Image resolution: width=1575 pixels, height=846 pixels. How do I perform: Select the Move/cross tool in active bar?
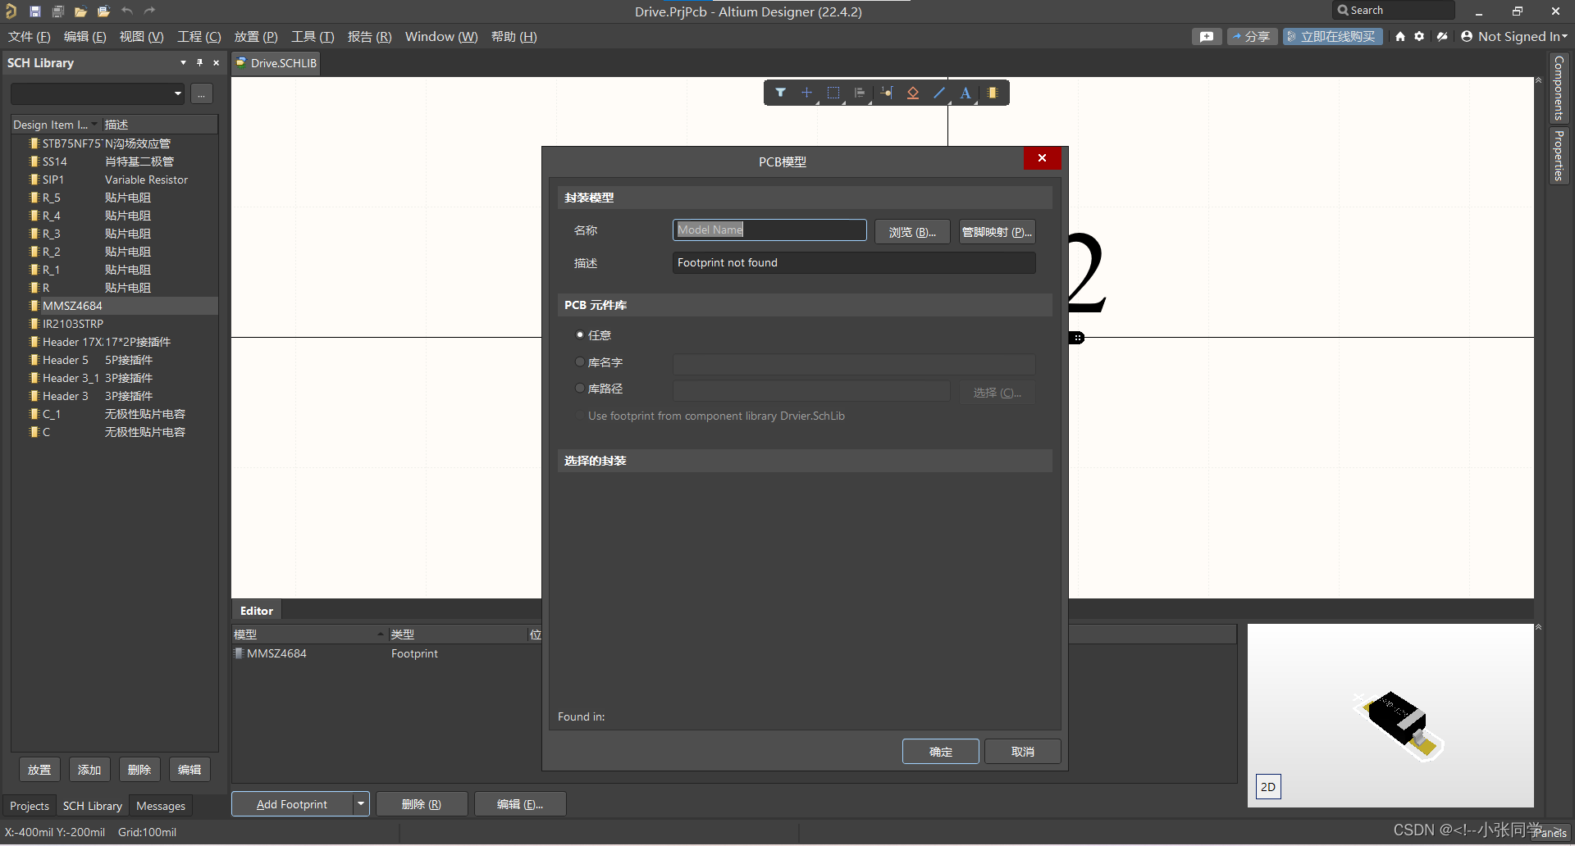click(x=807, y=93)
